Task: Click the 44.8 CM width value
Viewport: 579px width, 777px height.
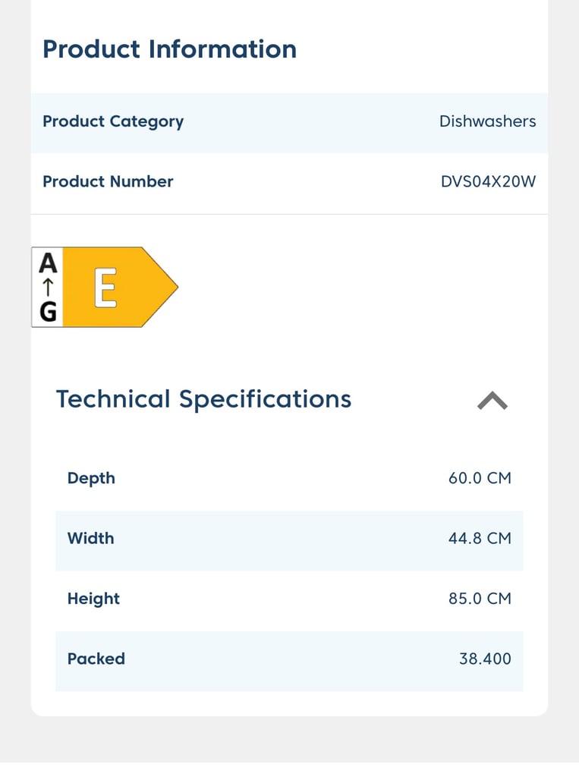Action: (x=480, y=539)
